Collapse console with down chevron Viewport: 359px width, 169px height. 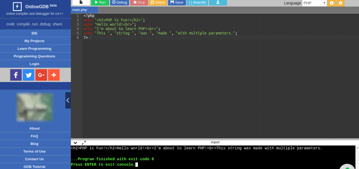75,142
